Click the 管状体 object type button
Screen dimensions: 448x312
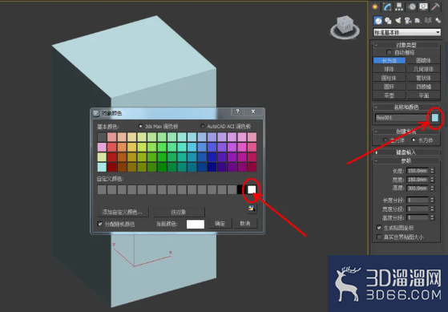click(x=423, y=78)
